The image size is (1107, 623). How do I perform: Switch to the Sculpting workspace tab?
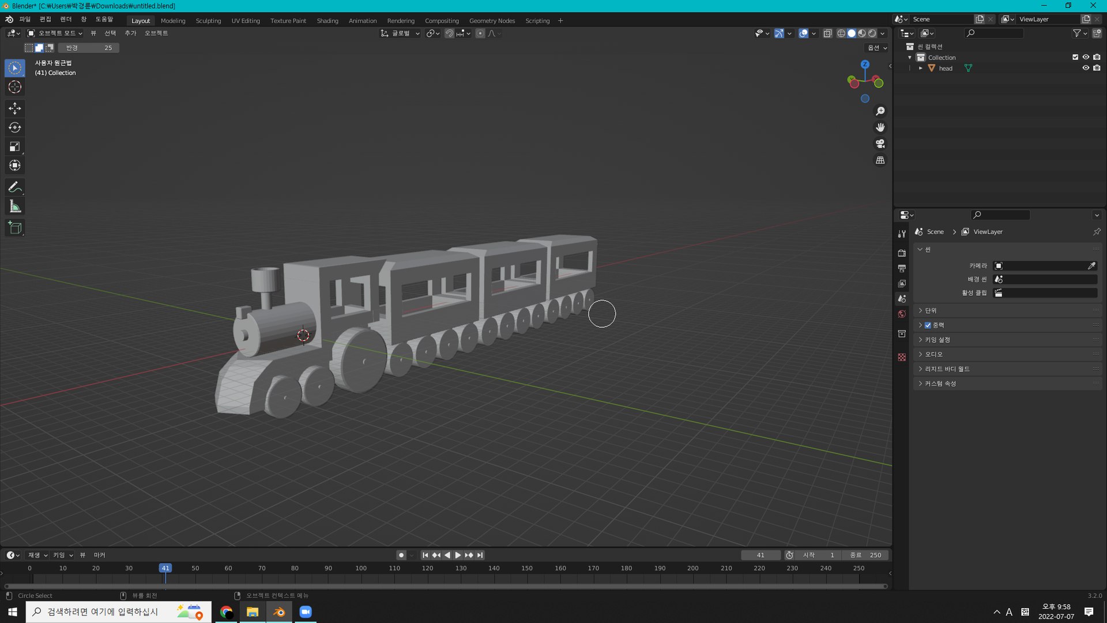tap(208, 21)
